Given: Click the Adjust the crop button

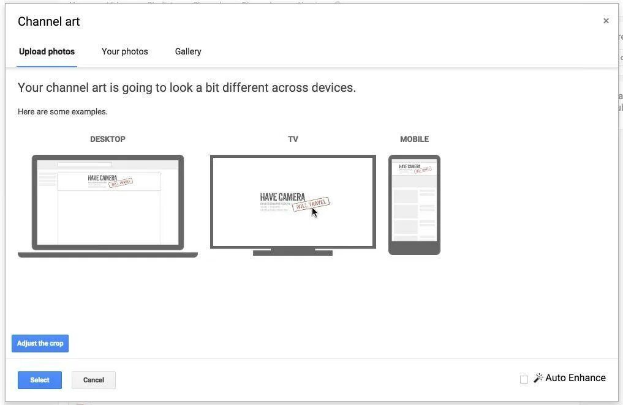Looking at the screenshot, I should coord(40,344).
